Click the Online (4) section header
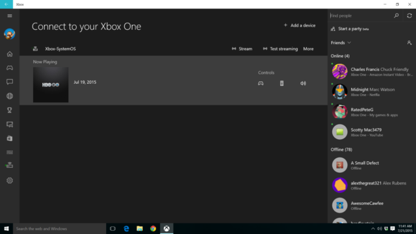This screenshot has width=416, height=234. click(x=340, y=56)
